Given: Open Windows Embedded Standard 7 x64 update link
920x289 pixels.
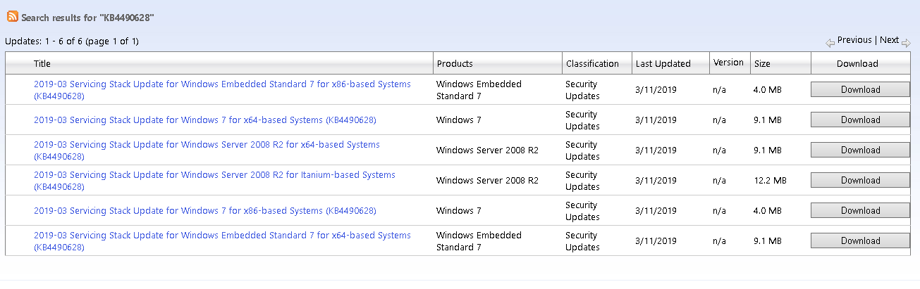Looking at the screenshot, I should pyautogui.click(x=222, y=241).
